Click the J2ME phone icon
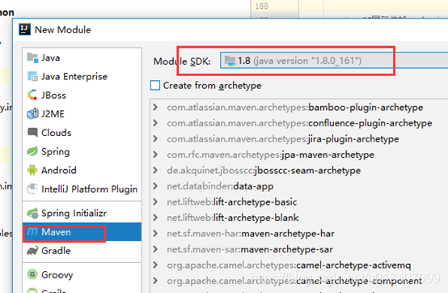The width and height of the screenshot is (448, 293). pyautogui.click(x=32, y=114)
